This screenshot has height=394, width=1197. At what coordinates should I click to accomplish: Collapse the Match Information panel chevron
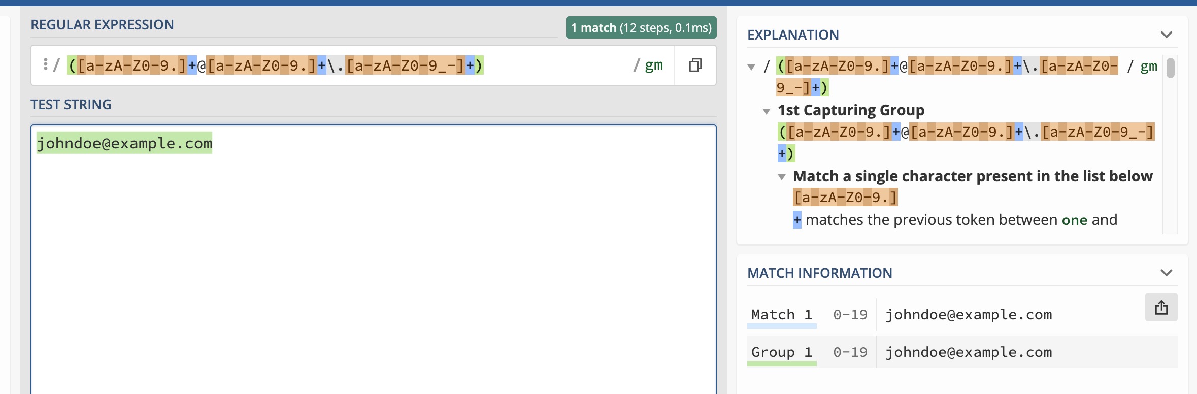coord(1166,273)
